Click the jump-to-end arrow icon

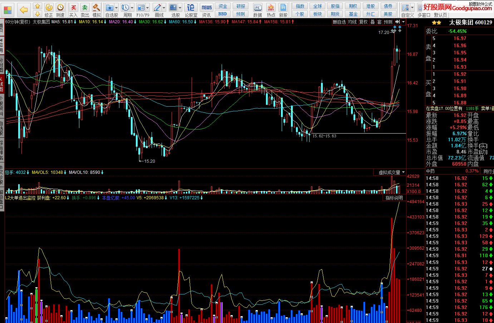click(397, 22)
